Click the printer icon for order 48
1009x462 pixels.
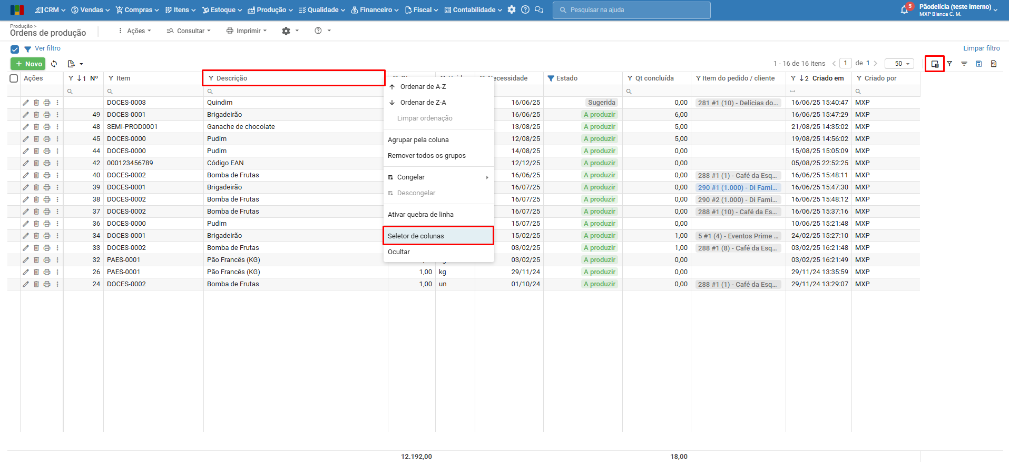47,127
